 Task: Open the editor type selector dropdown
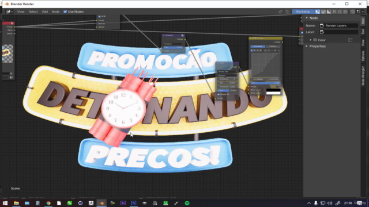[9, 11]
